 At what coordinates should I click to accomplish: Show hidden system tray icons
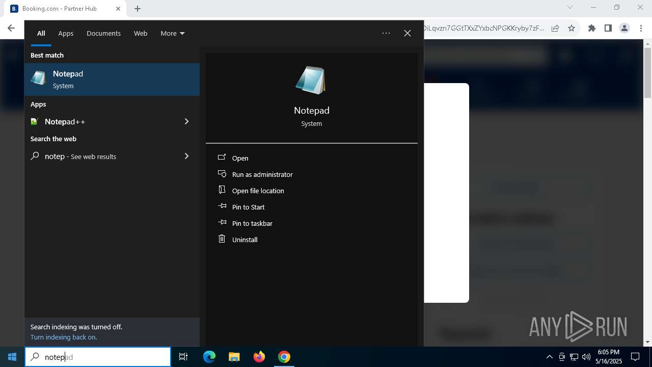click(549, 357)
